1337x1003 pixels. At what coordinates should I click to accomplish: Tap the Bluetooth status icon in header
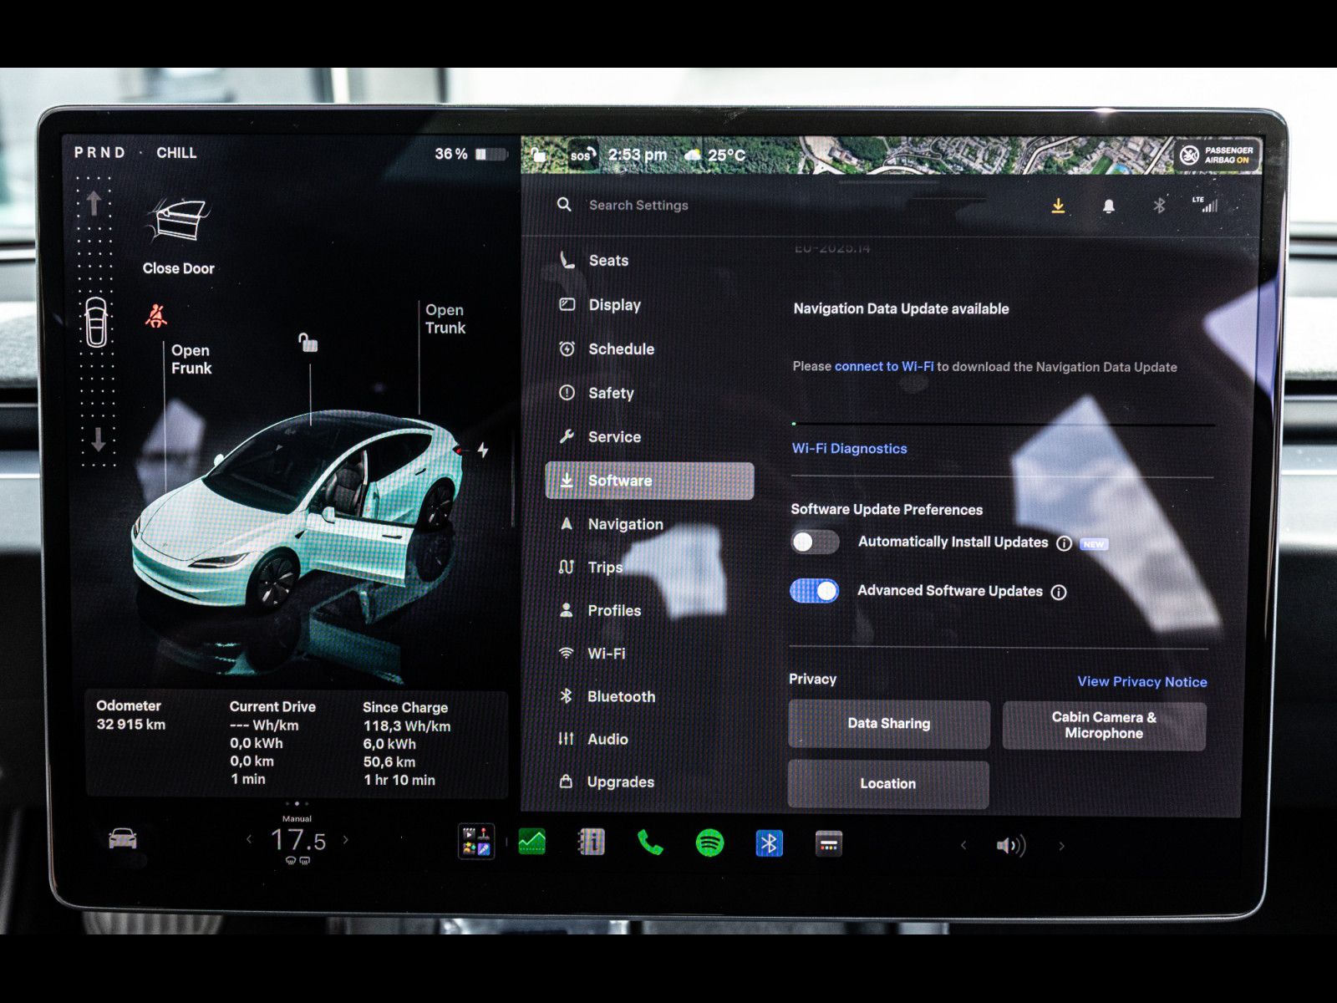1159,205
